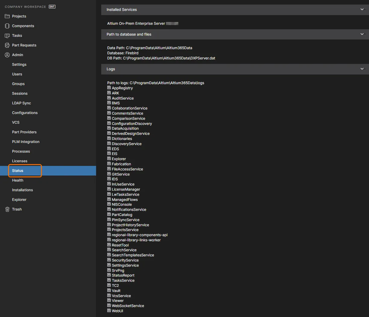Viewport: 369px width, 317px height.
Task: Click the ResetTool log file icon
Action: coord(109,245)
